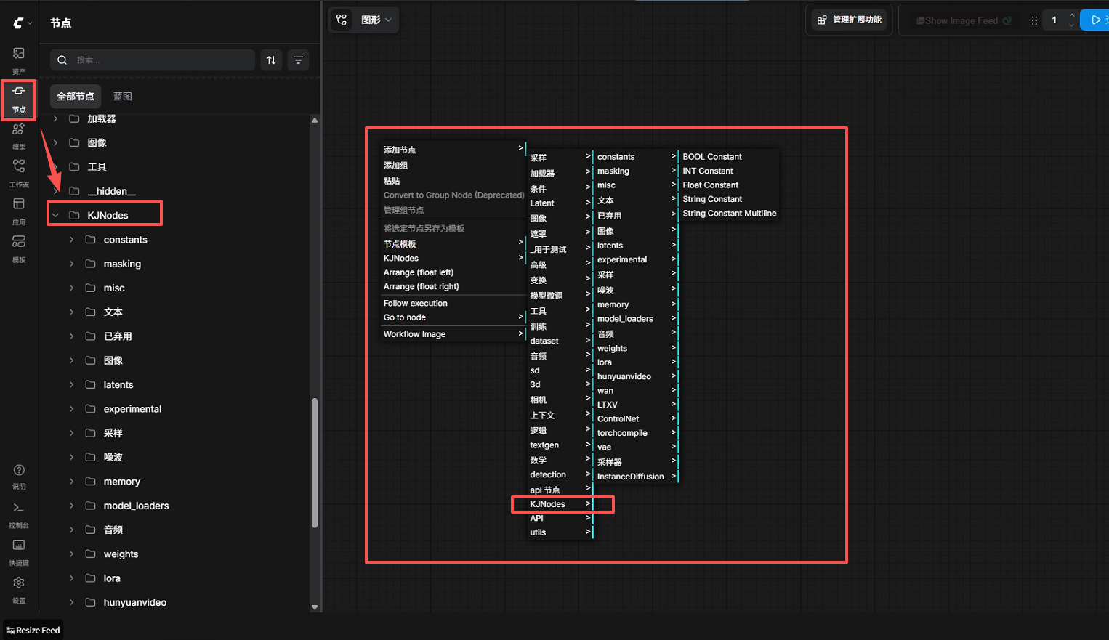Open the 工作流 workflows sidebar icon
The width and height of the screenshot is (1109, 640).
tap(19, 174)
